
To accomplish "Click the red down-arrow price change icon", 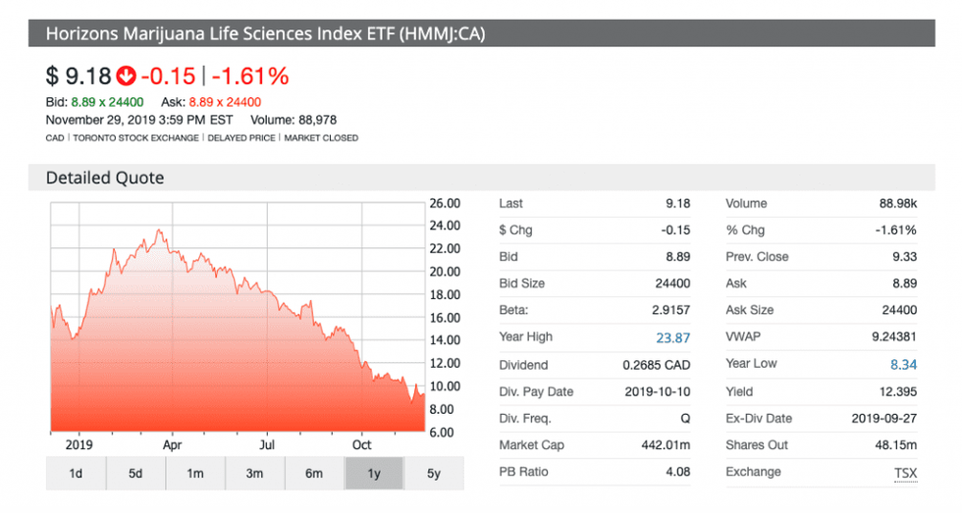I will click(x=126, y=76).
